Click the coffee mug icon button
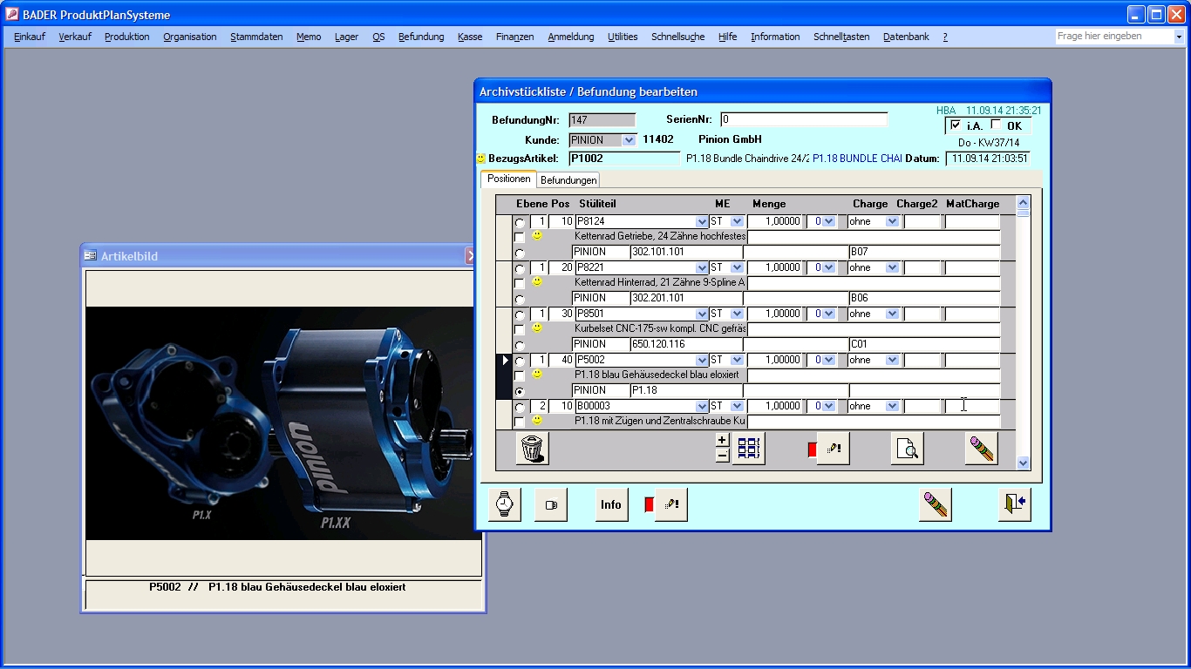Screen dimensions: 1191x669 pos(551,504)
